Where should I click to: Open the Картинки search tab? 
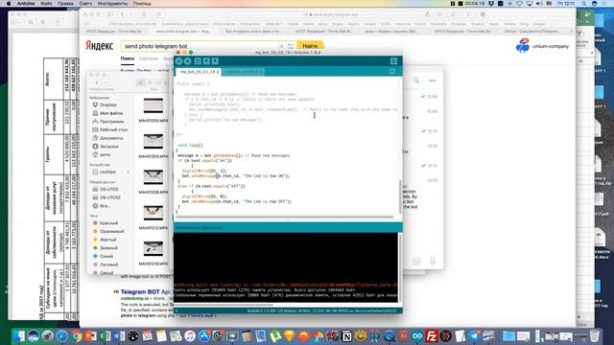pos(149,58)
